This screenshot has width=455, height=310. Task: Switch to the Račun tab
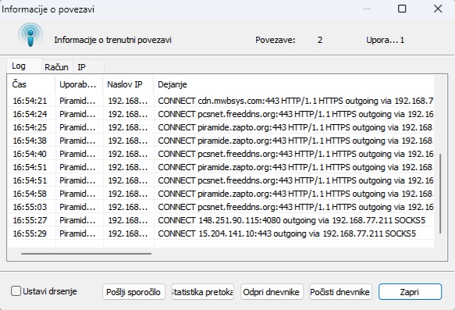57,67
